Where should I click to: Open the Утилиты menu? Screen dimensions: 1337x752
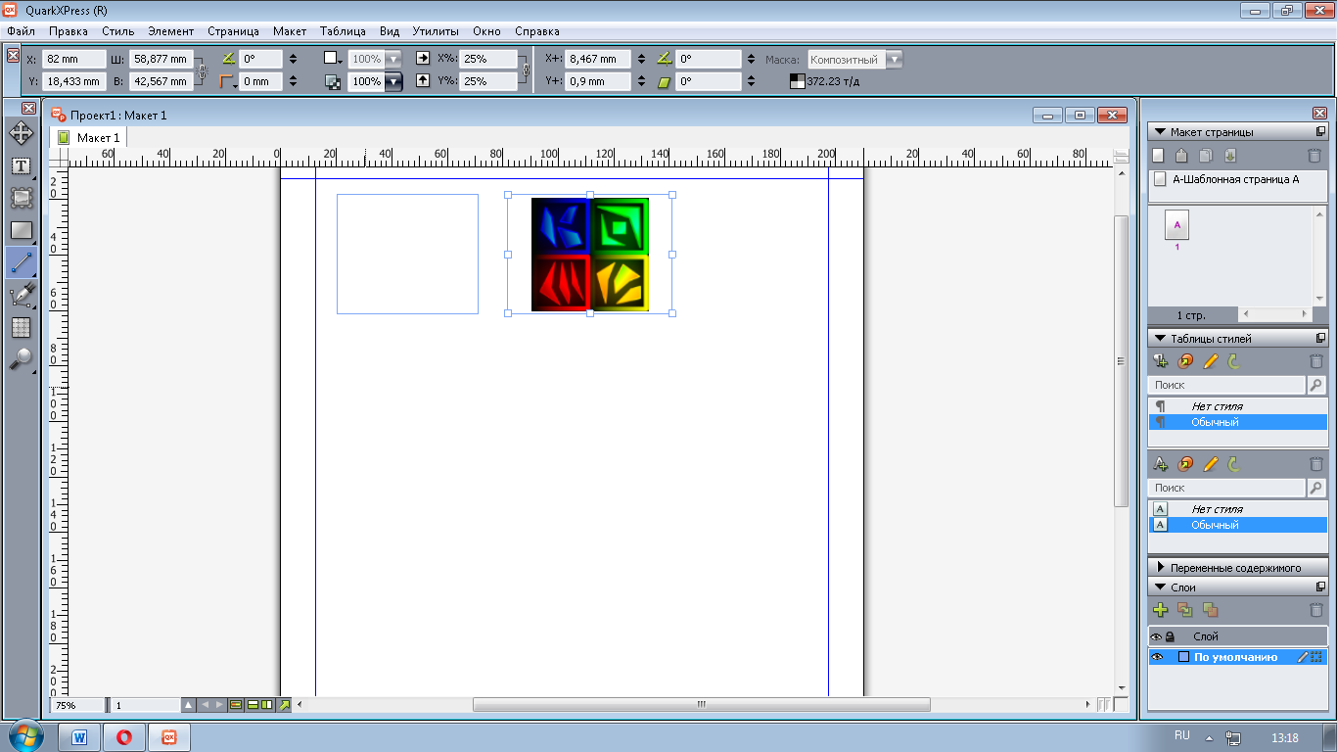tap(436, 31)
